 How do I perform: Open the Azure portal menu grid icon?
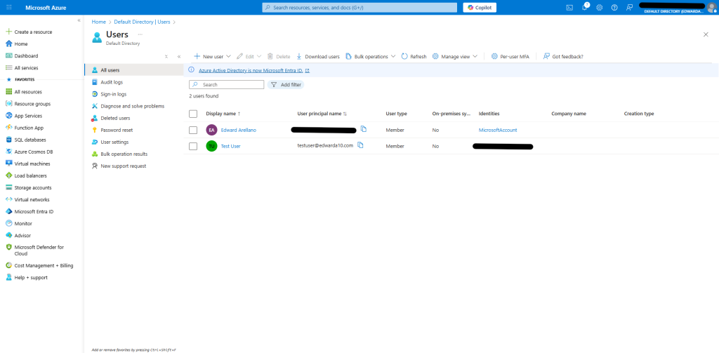(x=9, y=7)
